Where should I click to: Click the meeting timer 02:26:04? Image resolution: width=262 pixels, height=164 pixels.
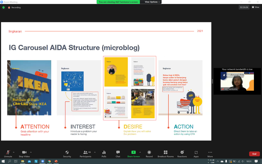[x=244, y=7]
